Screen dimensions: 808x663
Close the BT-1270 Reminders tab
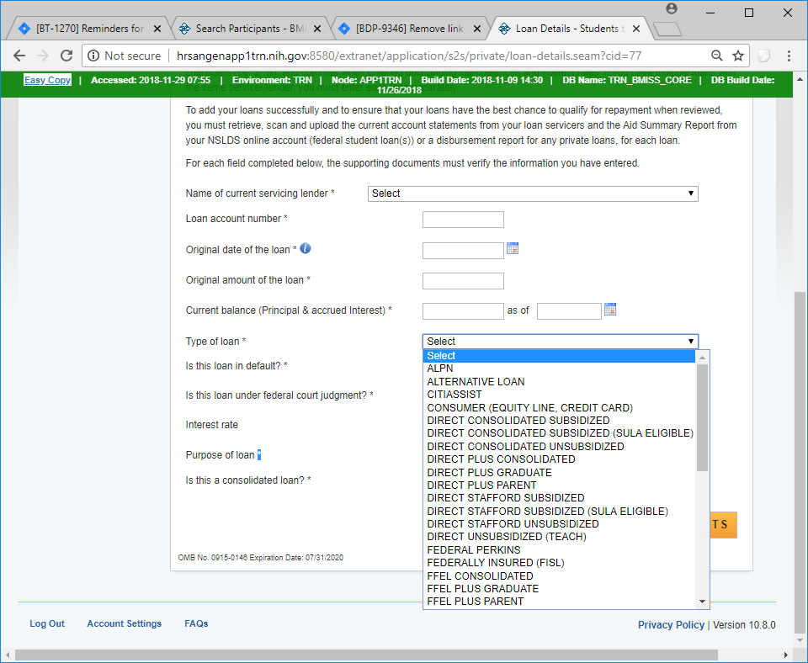157,29
